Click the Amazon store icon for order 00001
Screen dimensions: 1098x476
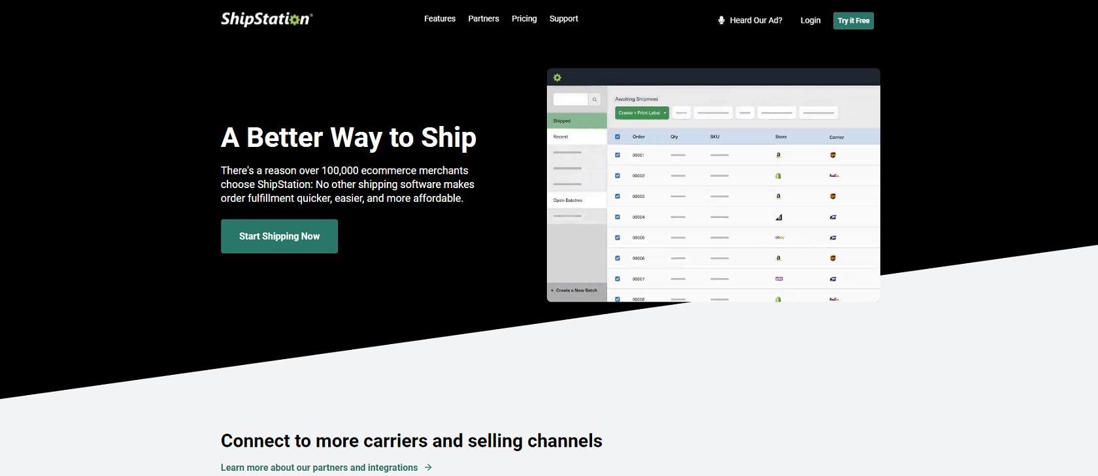pyautogui.click(x=778, y=155)
